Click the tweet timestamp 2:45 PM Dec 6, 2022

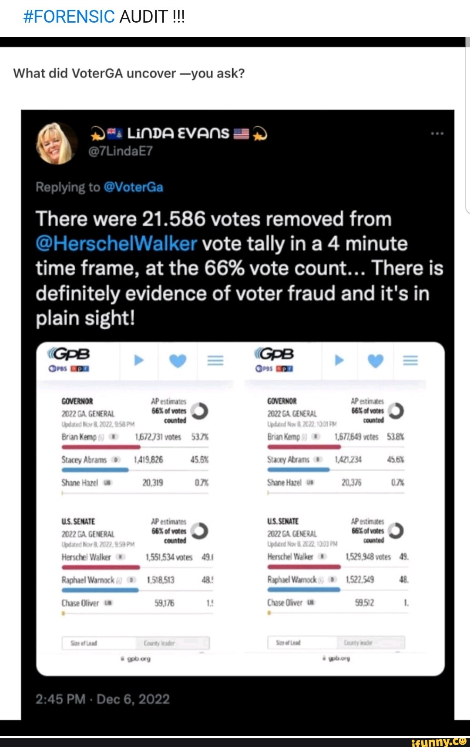coord(103,699)
